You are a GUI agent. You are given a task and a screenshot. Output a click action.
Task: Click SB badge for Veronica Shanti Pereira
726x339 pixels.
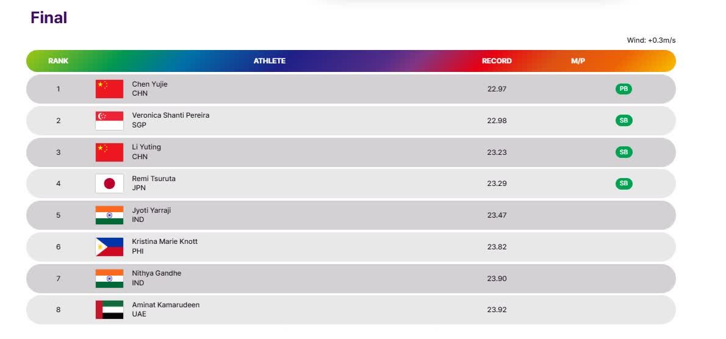point(624,121)
